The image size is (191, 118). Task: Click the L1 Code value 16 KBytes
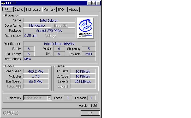click(83, 76)
